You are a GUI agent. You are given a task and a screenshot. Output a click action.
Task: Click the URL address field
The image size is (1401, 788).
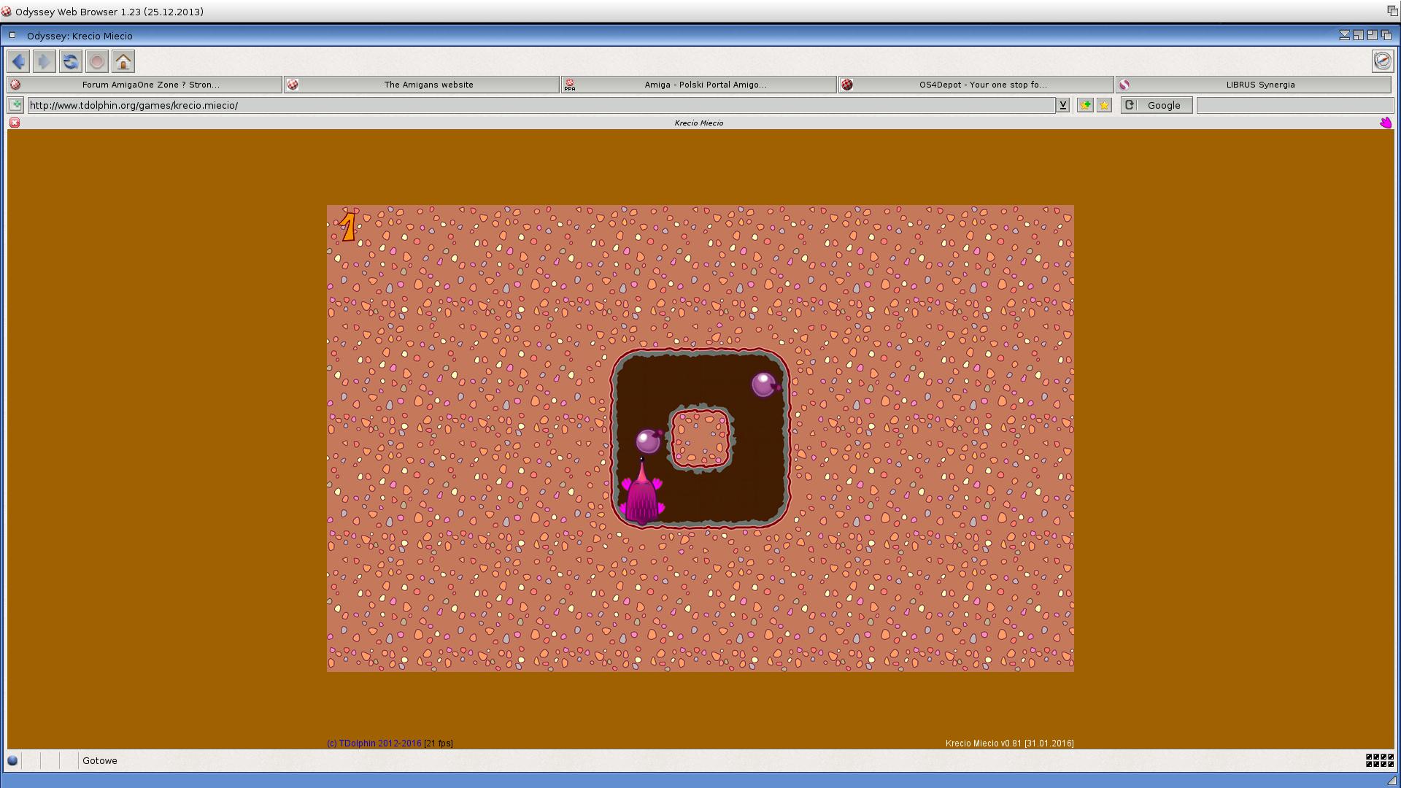[x=541, y=105]
